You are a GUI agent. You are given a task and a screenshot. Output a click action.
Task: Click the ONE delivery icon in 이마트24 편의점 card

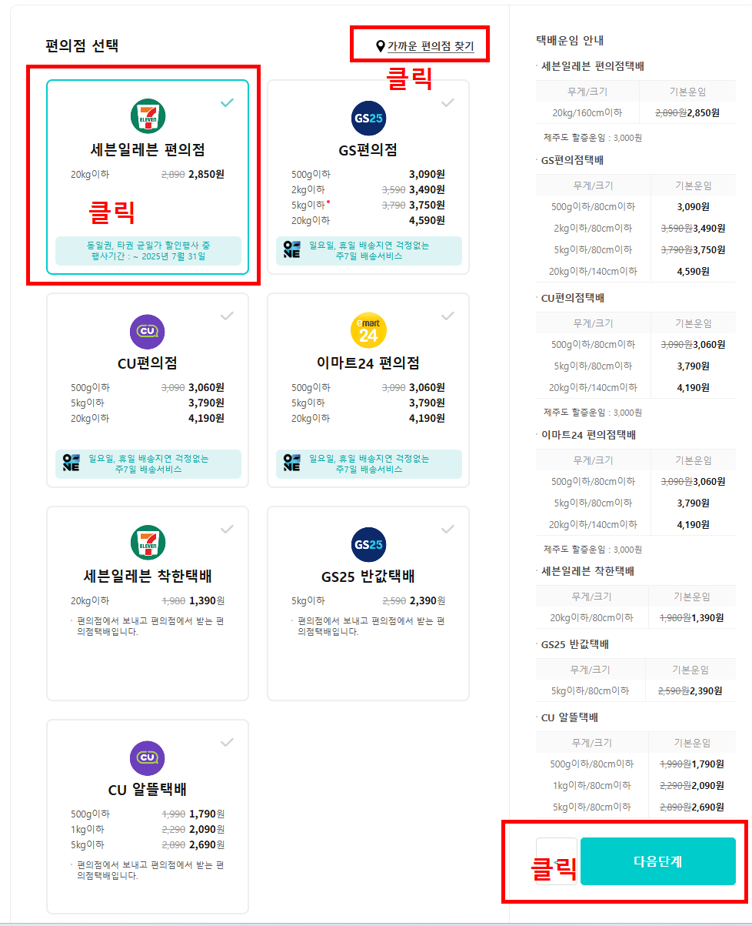pyautogui.click(x=291, y=464)
